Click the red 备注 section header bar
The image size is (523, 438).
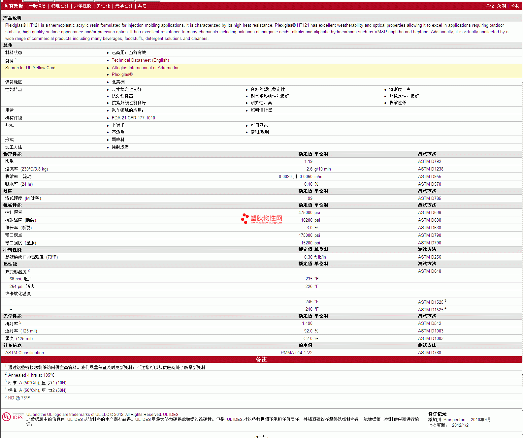(x=261, y=360)
